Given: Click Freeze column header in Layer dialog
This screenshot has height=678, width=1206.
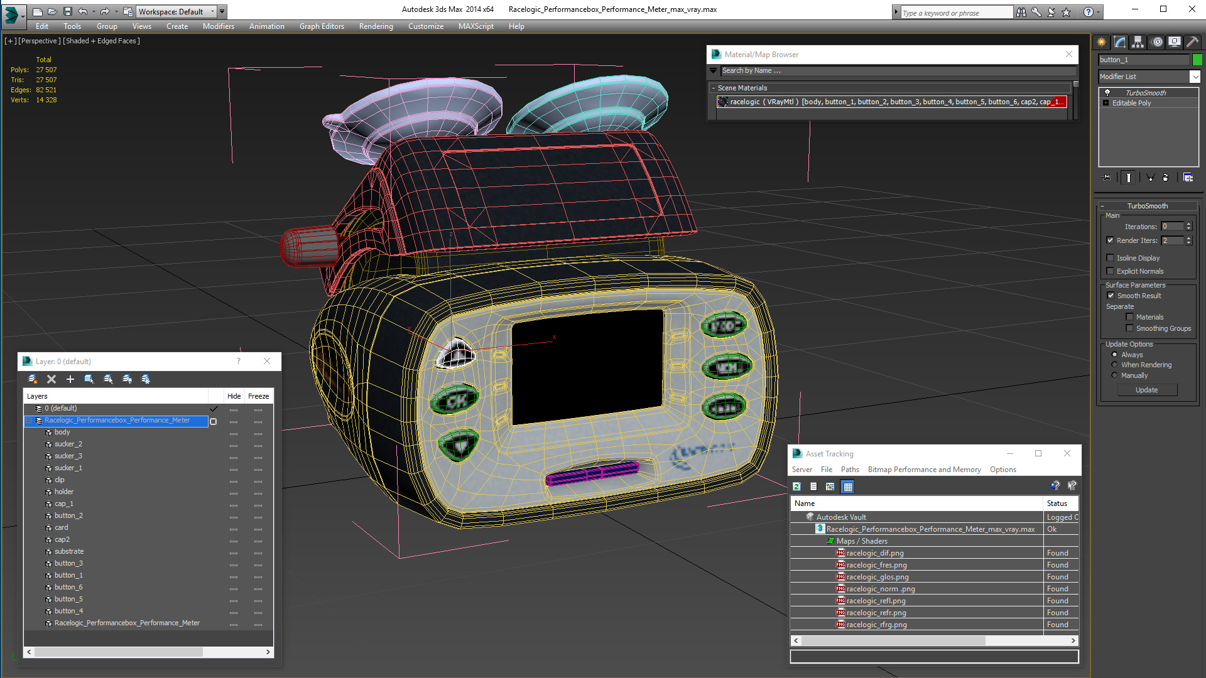Looking at the screenshot, I should pyautogui.click(x=258, y=396).
